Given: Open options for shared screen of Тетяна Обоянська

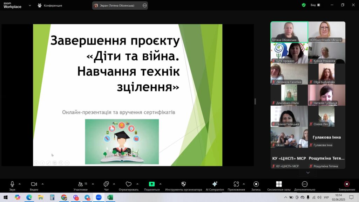Looking at the screenshot, I should (145, 6).
